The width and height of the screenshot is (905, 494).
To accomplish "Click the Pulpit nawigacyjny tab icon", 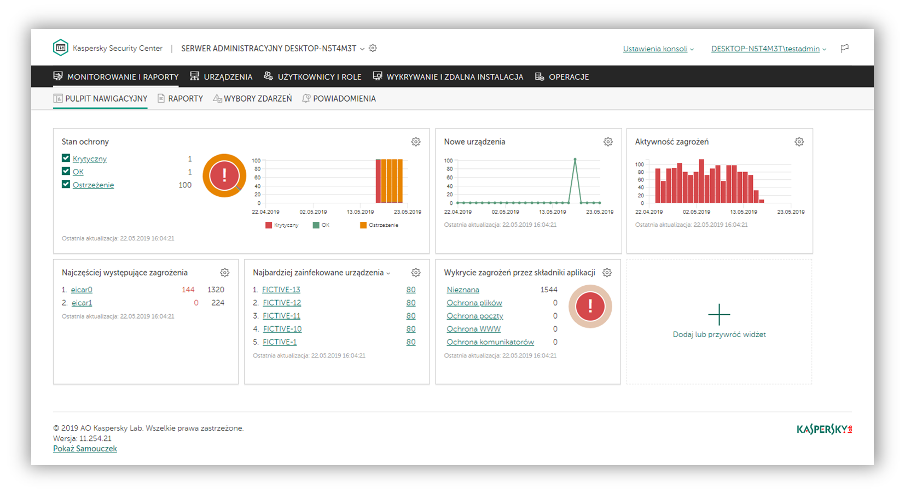I will [58, 98].
